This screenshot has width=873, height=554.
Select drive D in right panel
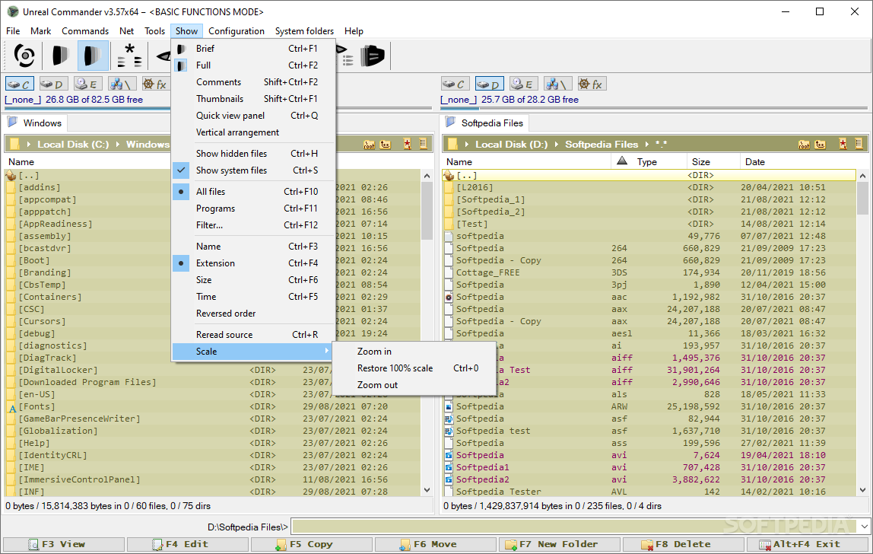490,84
